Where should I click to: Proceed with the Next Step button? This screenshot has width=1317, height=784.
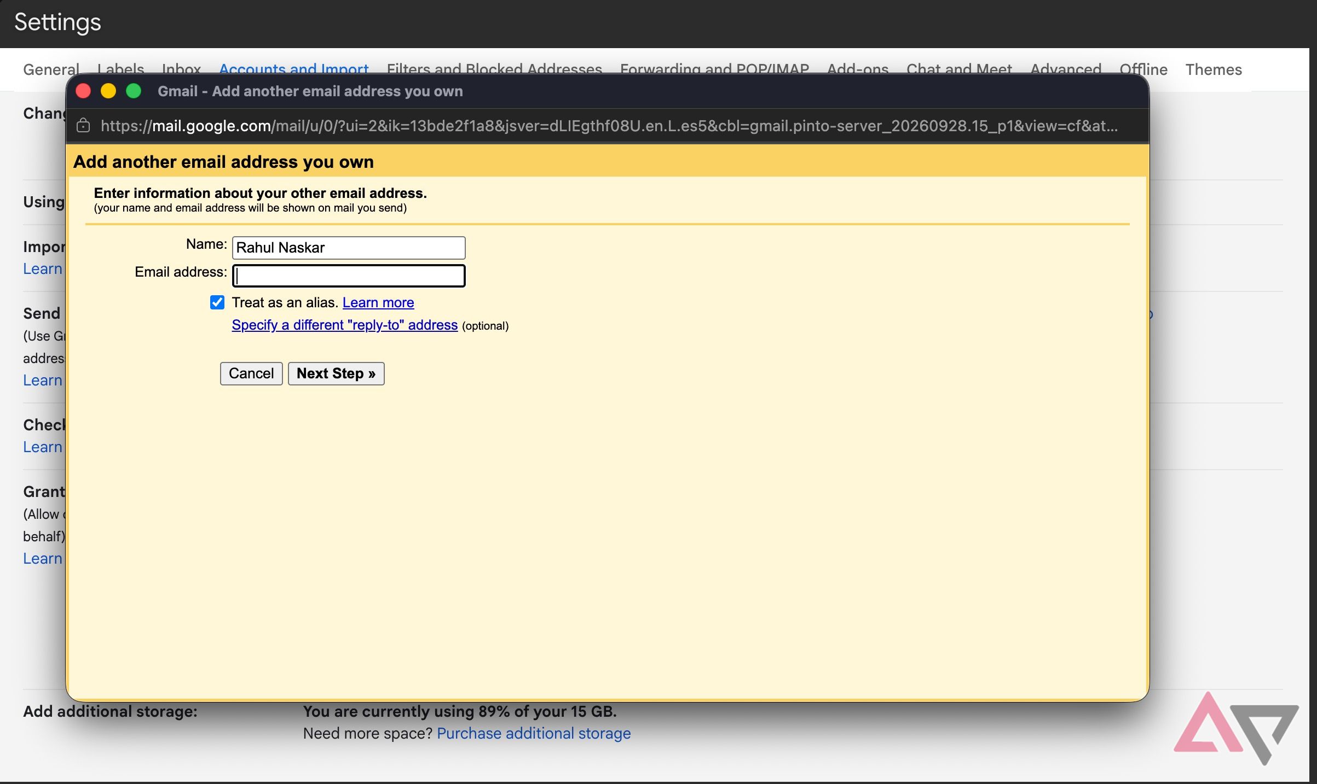click(336, 373)
